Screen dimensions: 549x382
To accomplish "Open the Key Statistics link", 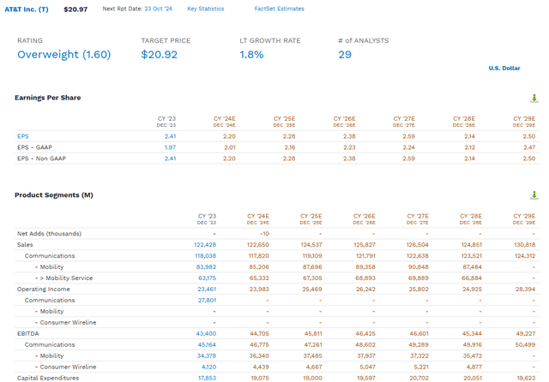I will click(x=206, y=9).
